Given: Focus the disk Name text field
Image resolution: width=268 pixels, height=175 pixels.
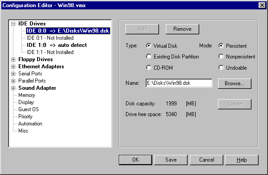Looking at the screenshot, I should (x=179, y=83).
